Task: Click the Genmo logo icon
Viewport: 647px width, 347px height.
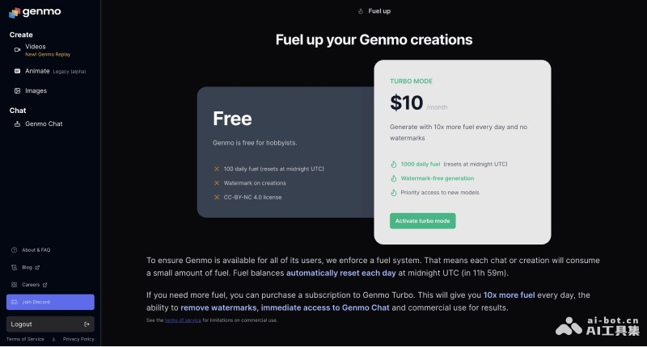Action: pyautogui.click(x=14, y=12)
